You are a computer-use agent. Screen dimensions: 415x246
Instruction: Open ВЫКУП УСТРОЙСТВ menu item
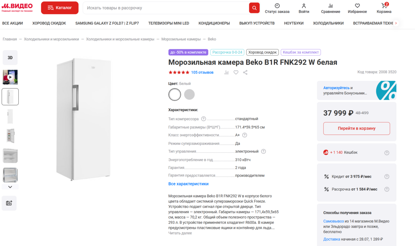click(x=257, y=23)
